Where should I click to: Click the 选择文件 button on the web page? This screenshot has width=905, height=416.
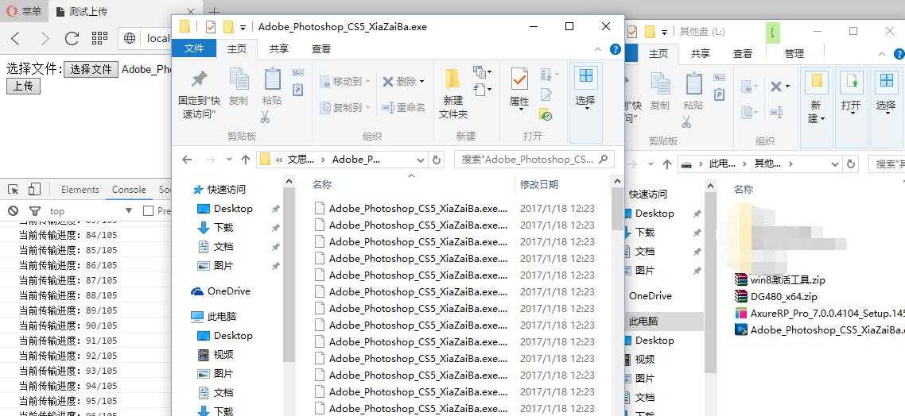[x=91, y=70]
